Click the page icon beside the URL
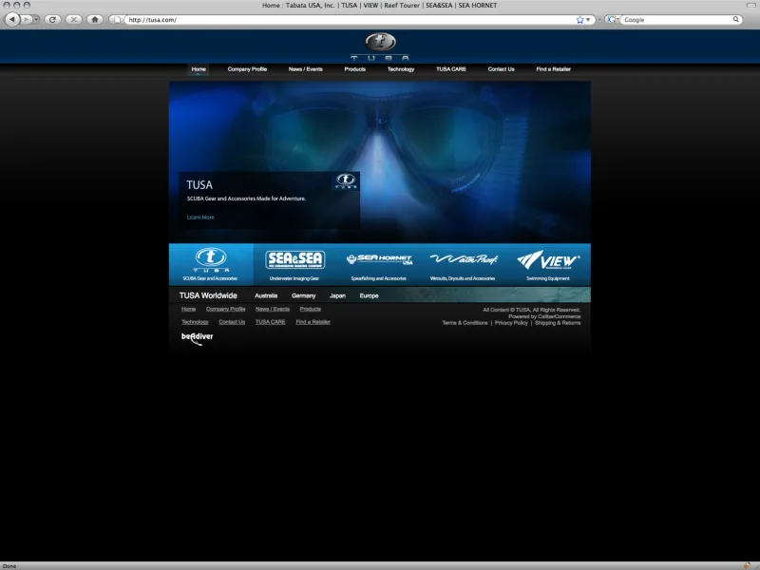This screenshot has width=760, height=570. coord(117,20)
